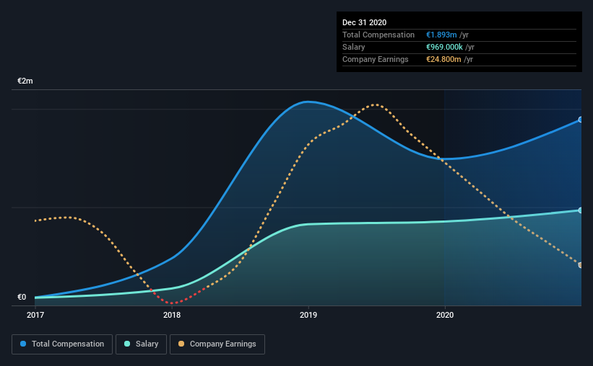
Task: Click the teal Salary legend dot
Action: point(127,344)
